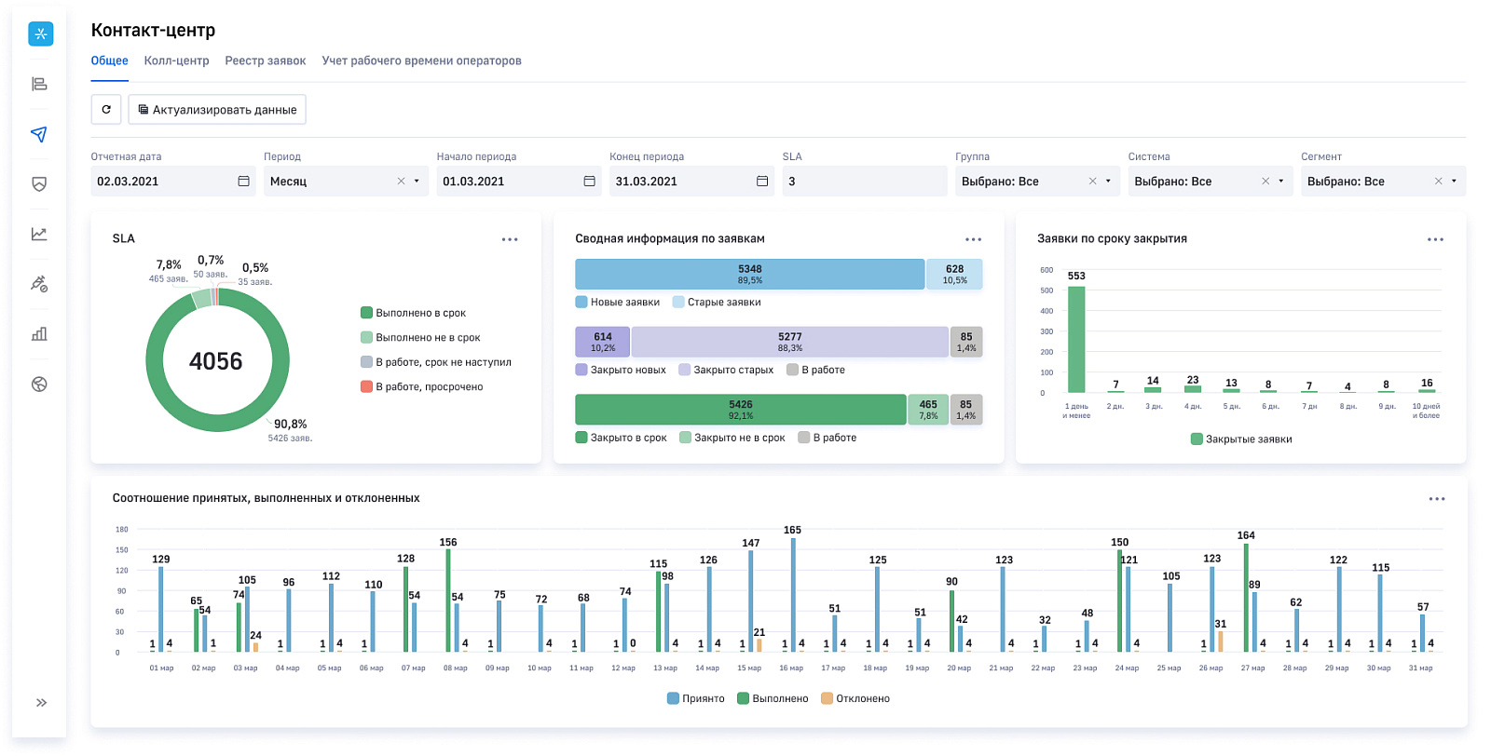Switch to the Общее tab
1491x756 pixels.
point(110,61)
